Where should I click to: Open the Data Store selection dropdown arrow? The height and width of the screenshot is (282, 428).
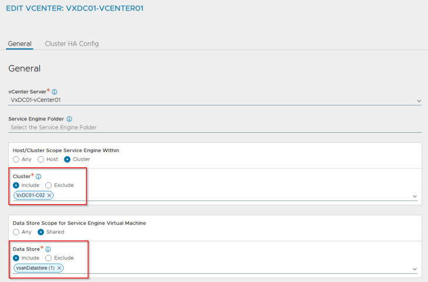pos(415,269)
